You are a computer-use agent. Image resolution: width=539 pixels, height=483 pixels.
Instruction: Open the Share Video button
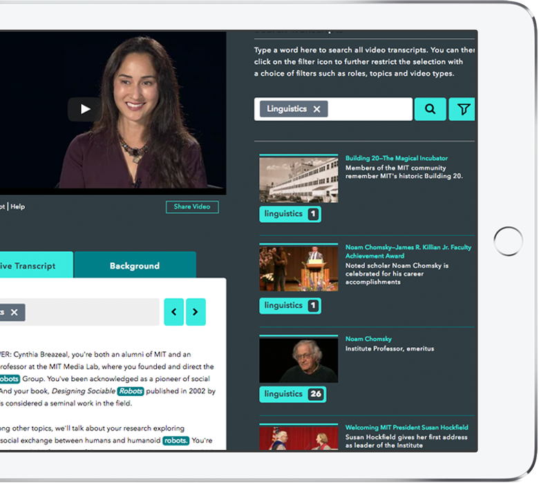click(x=192, y=207)
